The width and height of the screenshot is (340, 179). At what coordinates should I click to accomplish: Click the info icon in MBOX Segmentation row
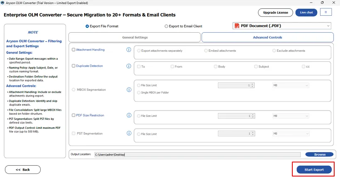pos(129,89)
